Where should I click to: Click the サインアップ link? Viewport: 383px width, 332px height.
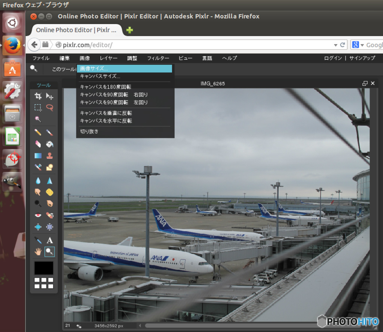[x=362, y=58]
